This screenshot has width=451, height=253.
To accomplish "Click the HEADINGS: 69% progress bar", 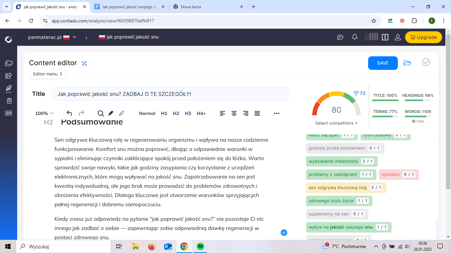I will pyautogui.click(x=418, y=100).
